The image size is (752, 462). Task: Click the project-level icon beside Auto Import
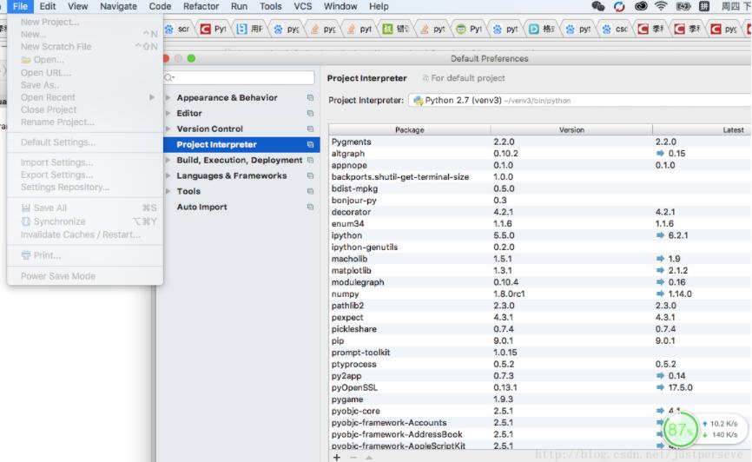(x=310, y=207)
